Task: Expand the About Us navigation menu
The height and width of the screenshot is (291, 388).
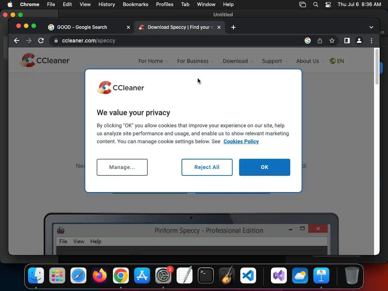Action: tap(310, 61)
